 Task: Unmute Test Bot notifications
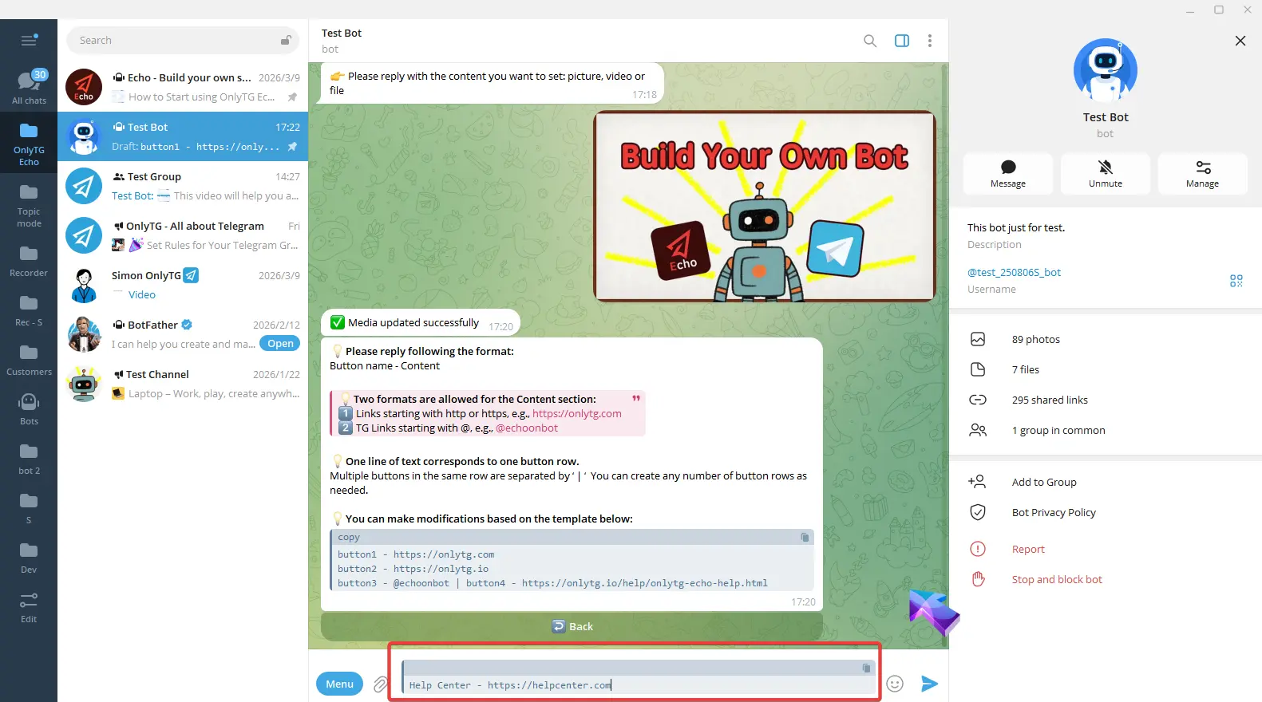pyautogui.click(x=1105, y=173)
